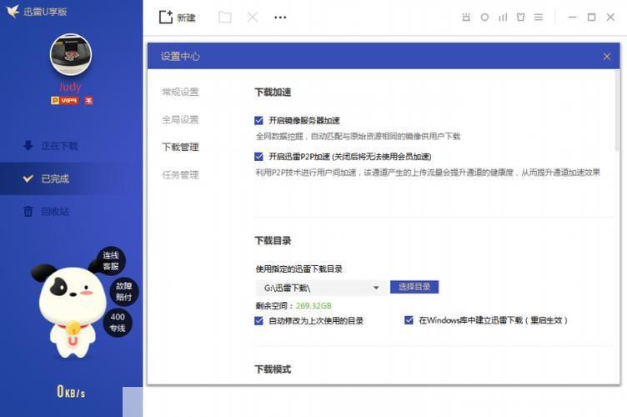Click the 故障赔付 bubble
The image size is (627, 417).
[123, 291]
